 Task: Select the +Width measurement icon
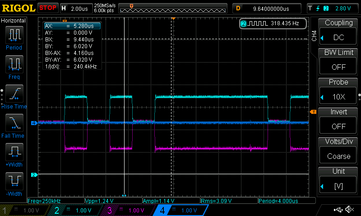coord(14,152)
